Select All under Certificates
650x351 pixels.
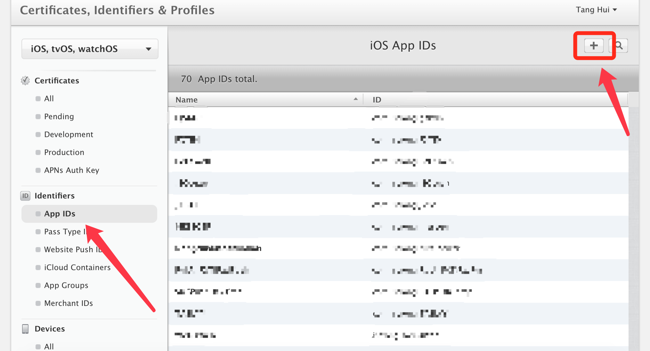[x=49, y=98]
